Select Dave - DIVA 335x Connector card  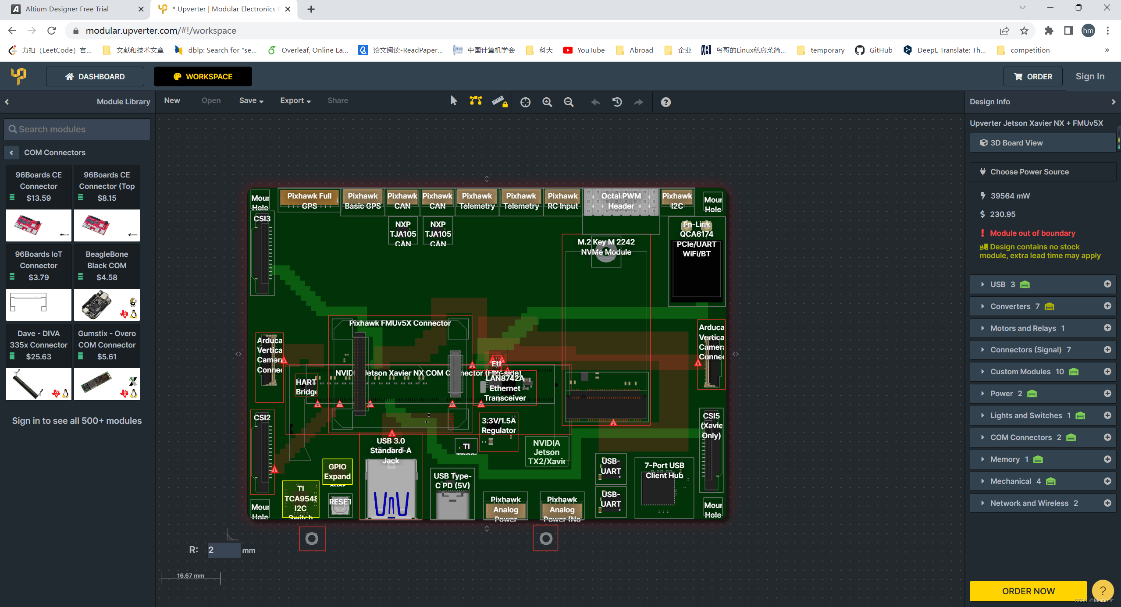click(39, 362)
